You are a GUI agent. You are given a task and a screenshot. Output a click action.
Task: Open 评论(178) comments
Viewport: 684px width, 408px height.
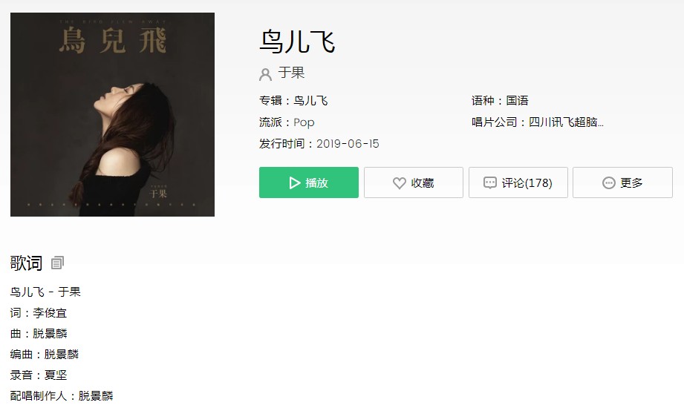tap(518, 182)
